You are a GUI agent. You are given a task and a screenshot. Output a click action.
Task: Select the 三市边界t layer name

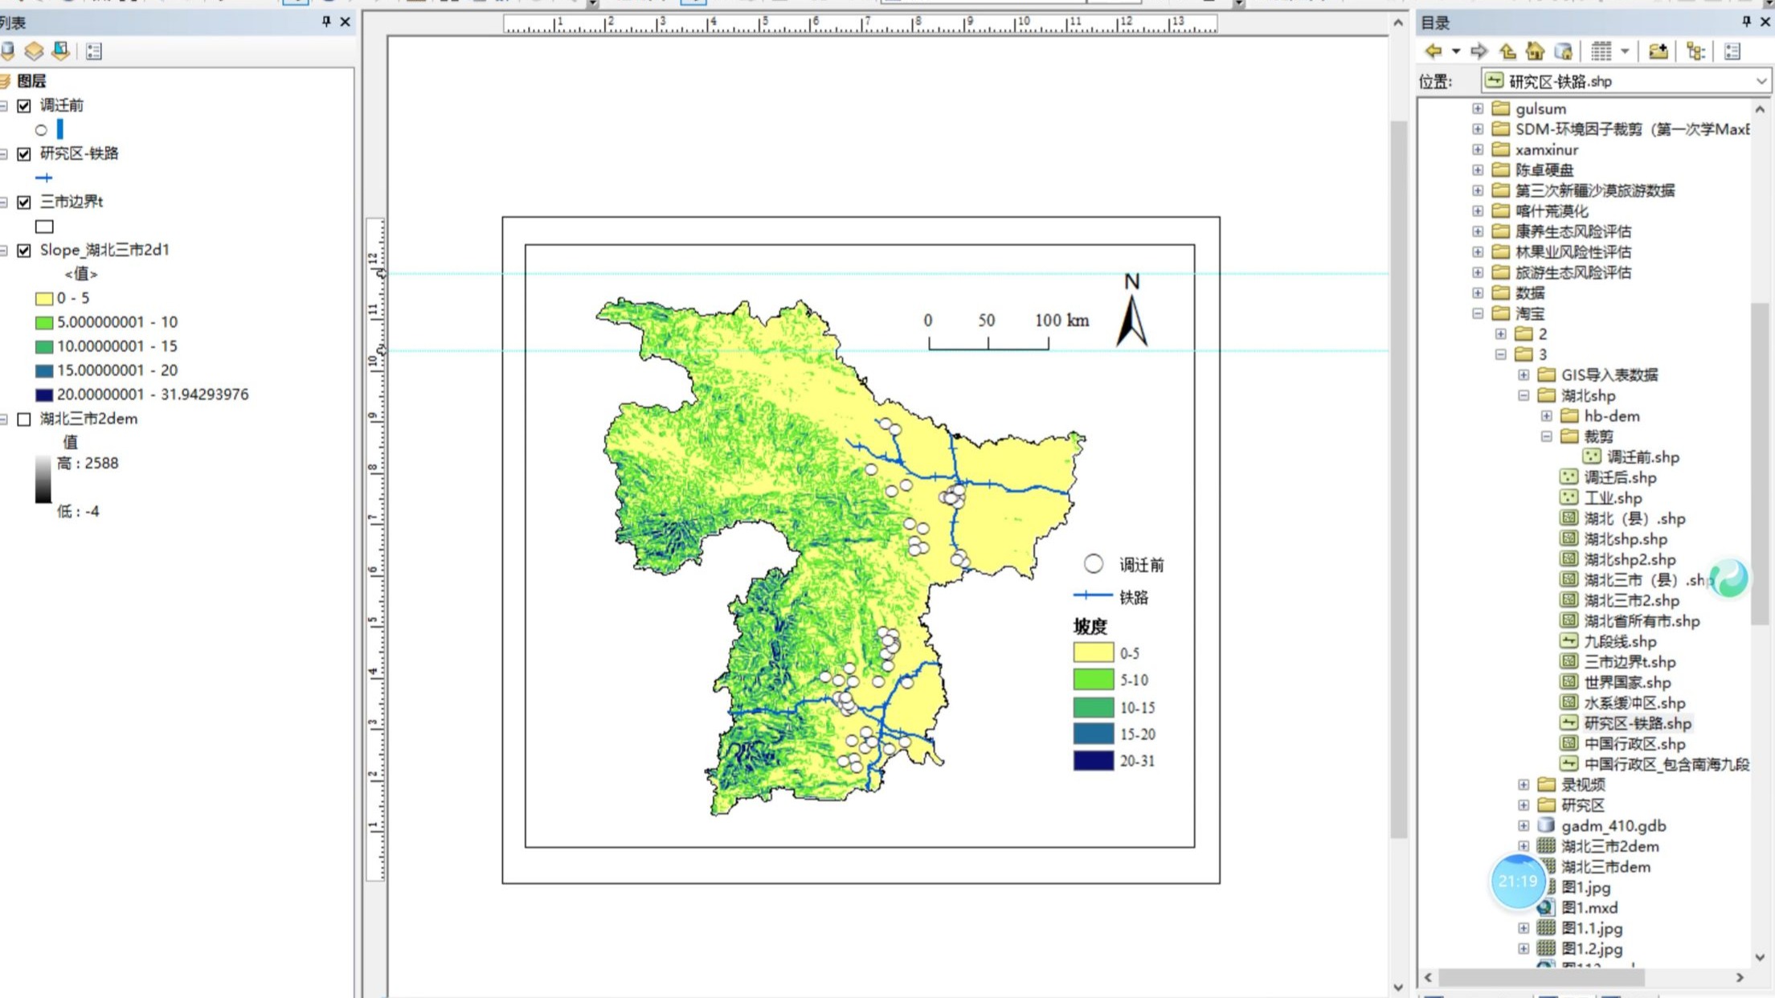[x=72, y=202]
